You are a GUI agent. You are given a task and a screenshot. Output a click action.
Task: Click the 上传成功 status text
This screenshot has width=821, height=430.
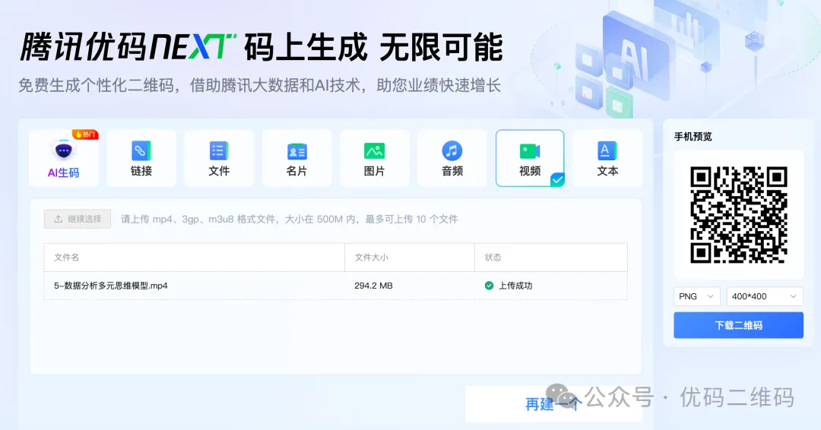(x=515, y=286)
